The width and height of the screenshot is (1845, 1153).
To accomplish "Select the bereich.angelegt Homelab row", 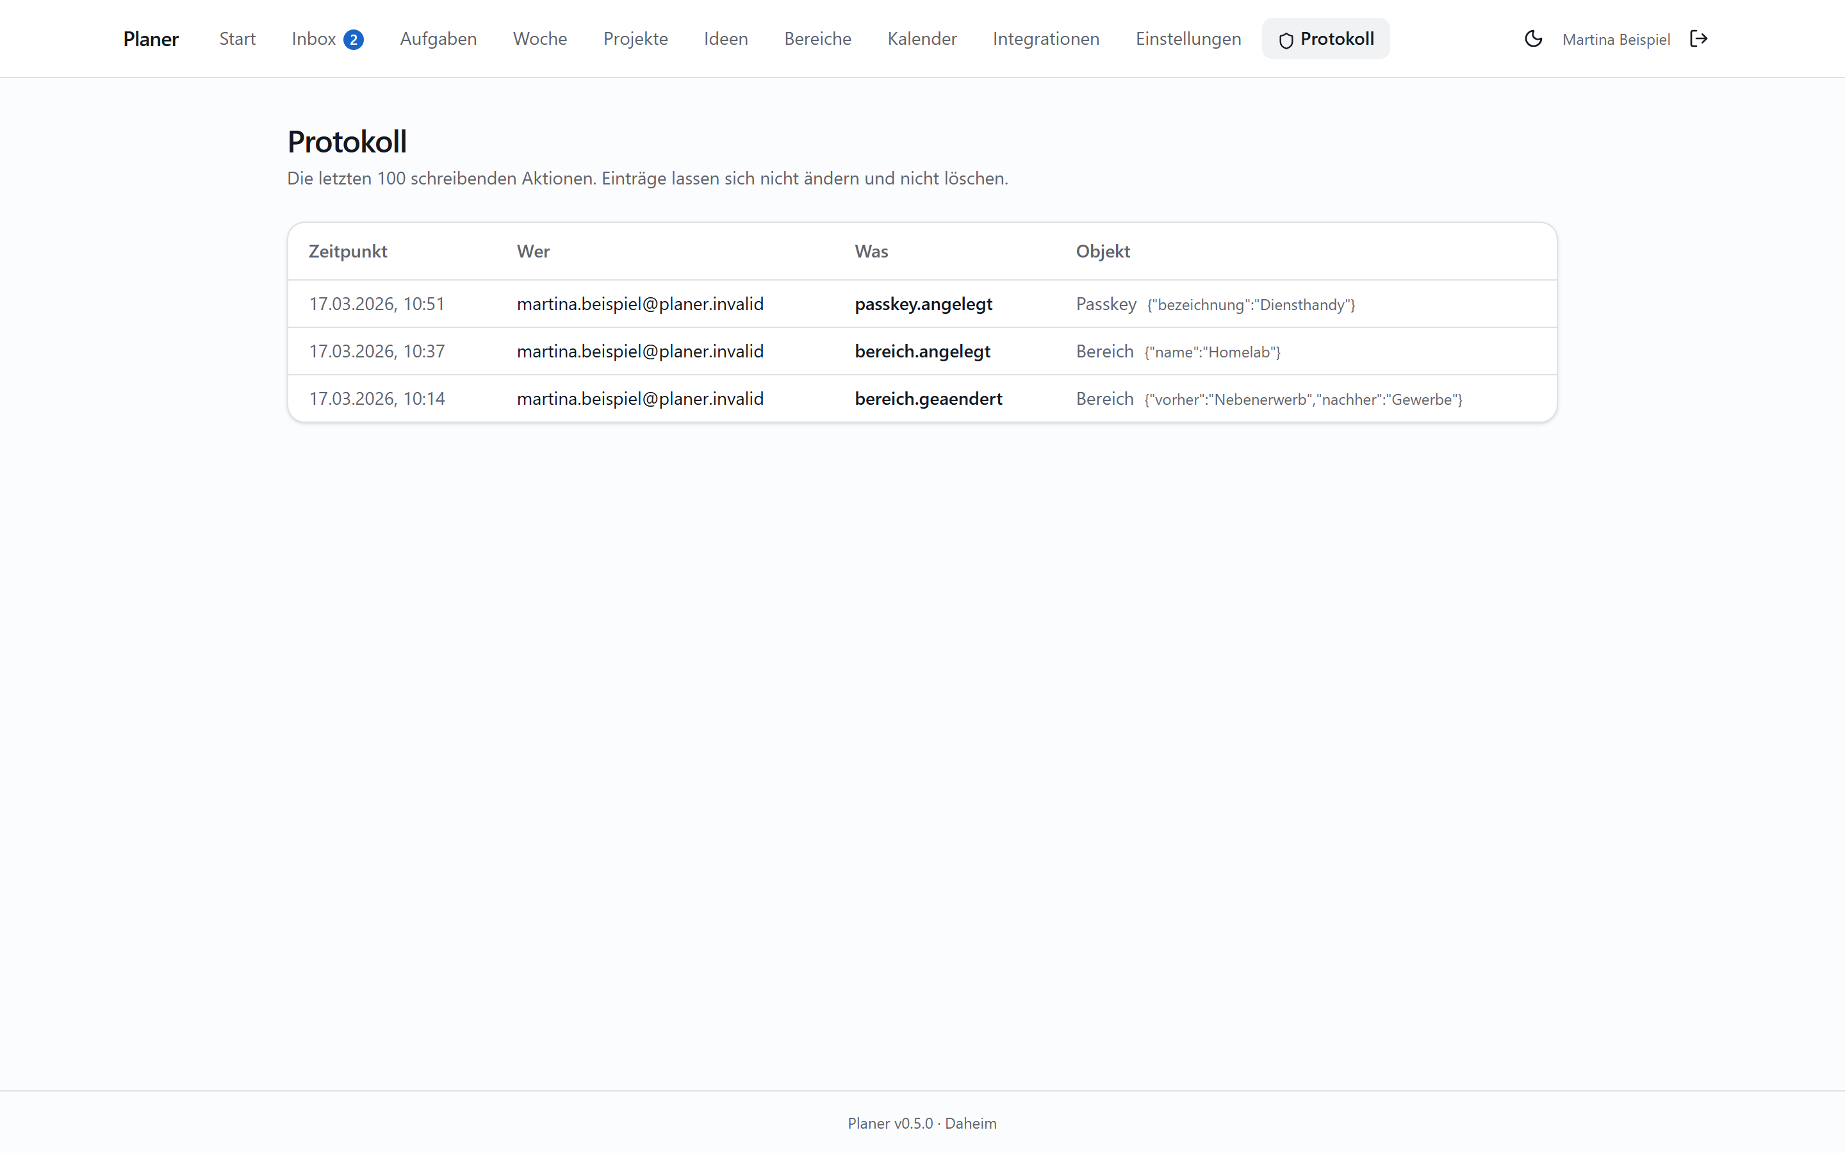I will point(922,351).
